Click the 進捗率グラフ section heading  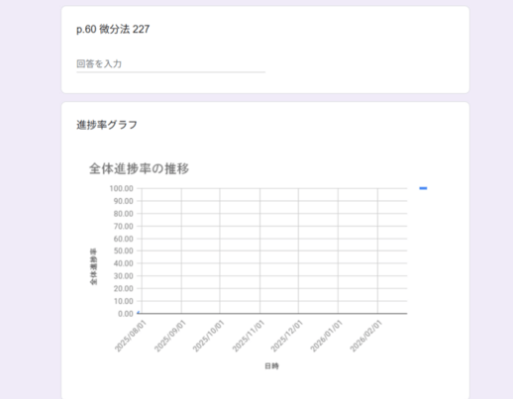107,125
